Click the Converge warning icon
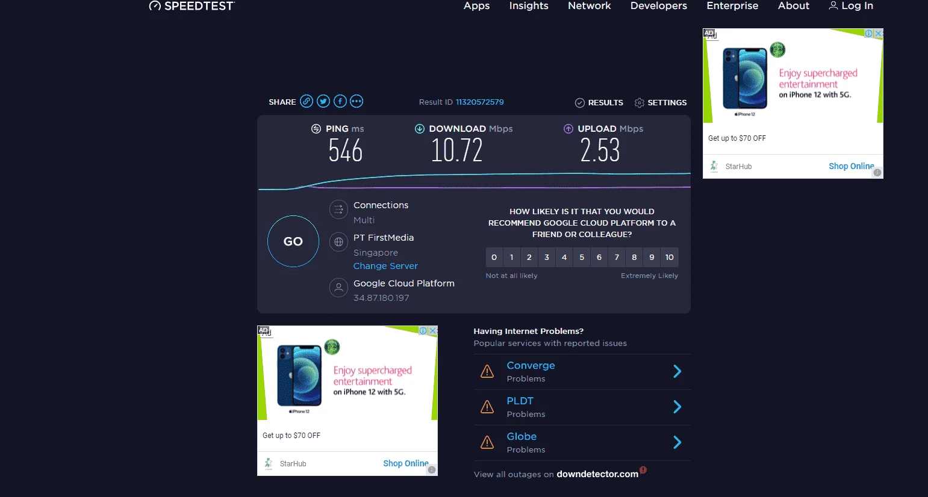The image size is (928, 497). (487, 372)
